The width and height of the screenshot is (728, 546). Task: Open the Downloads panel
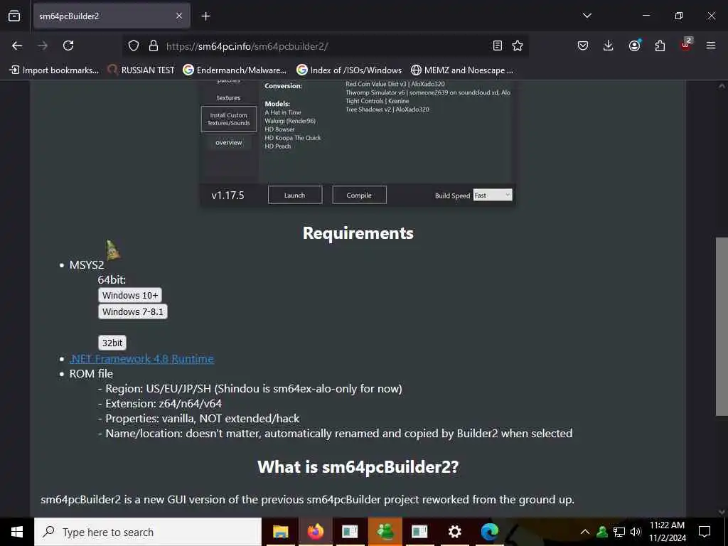(x=609, y=45)
